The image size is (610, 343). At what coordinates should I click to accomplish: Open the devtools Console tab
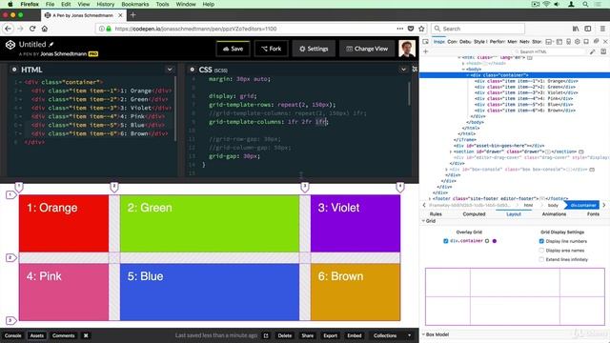[452, 41]
